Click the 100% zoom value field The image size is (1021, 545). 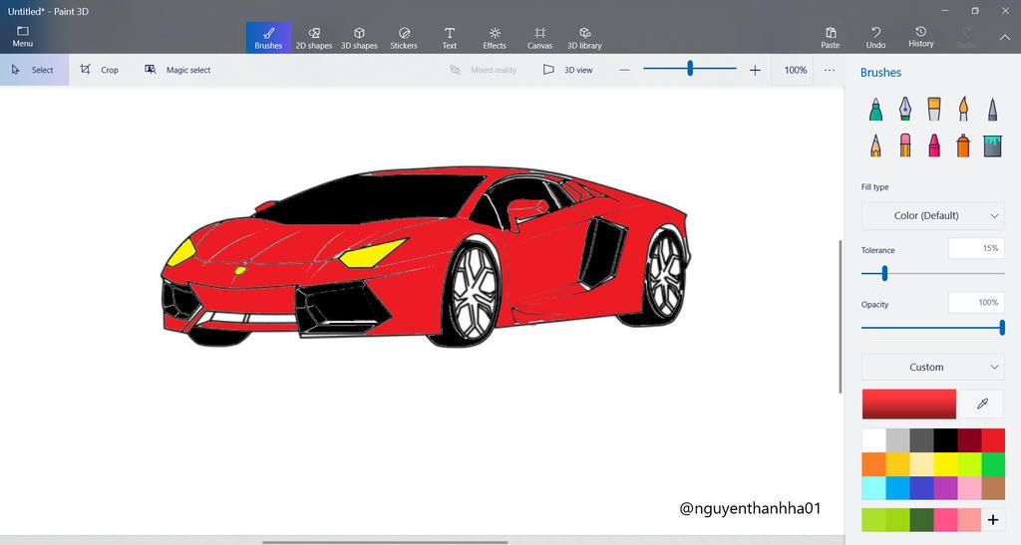(x=795, y=70)
